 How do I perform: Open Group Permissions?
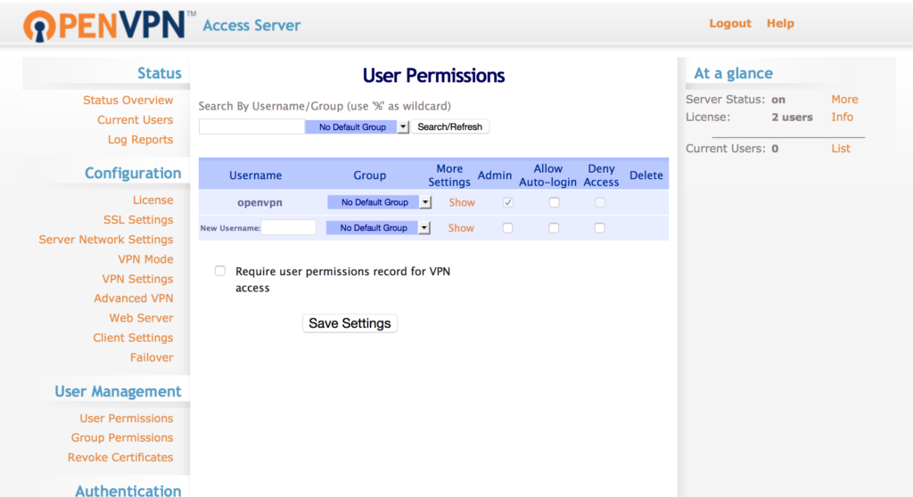121,437
